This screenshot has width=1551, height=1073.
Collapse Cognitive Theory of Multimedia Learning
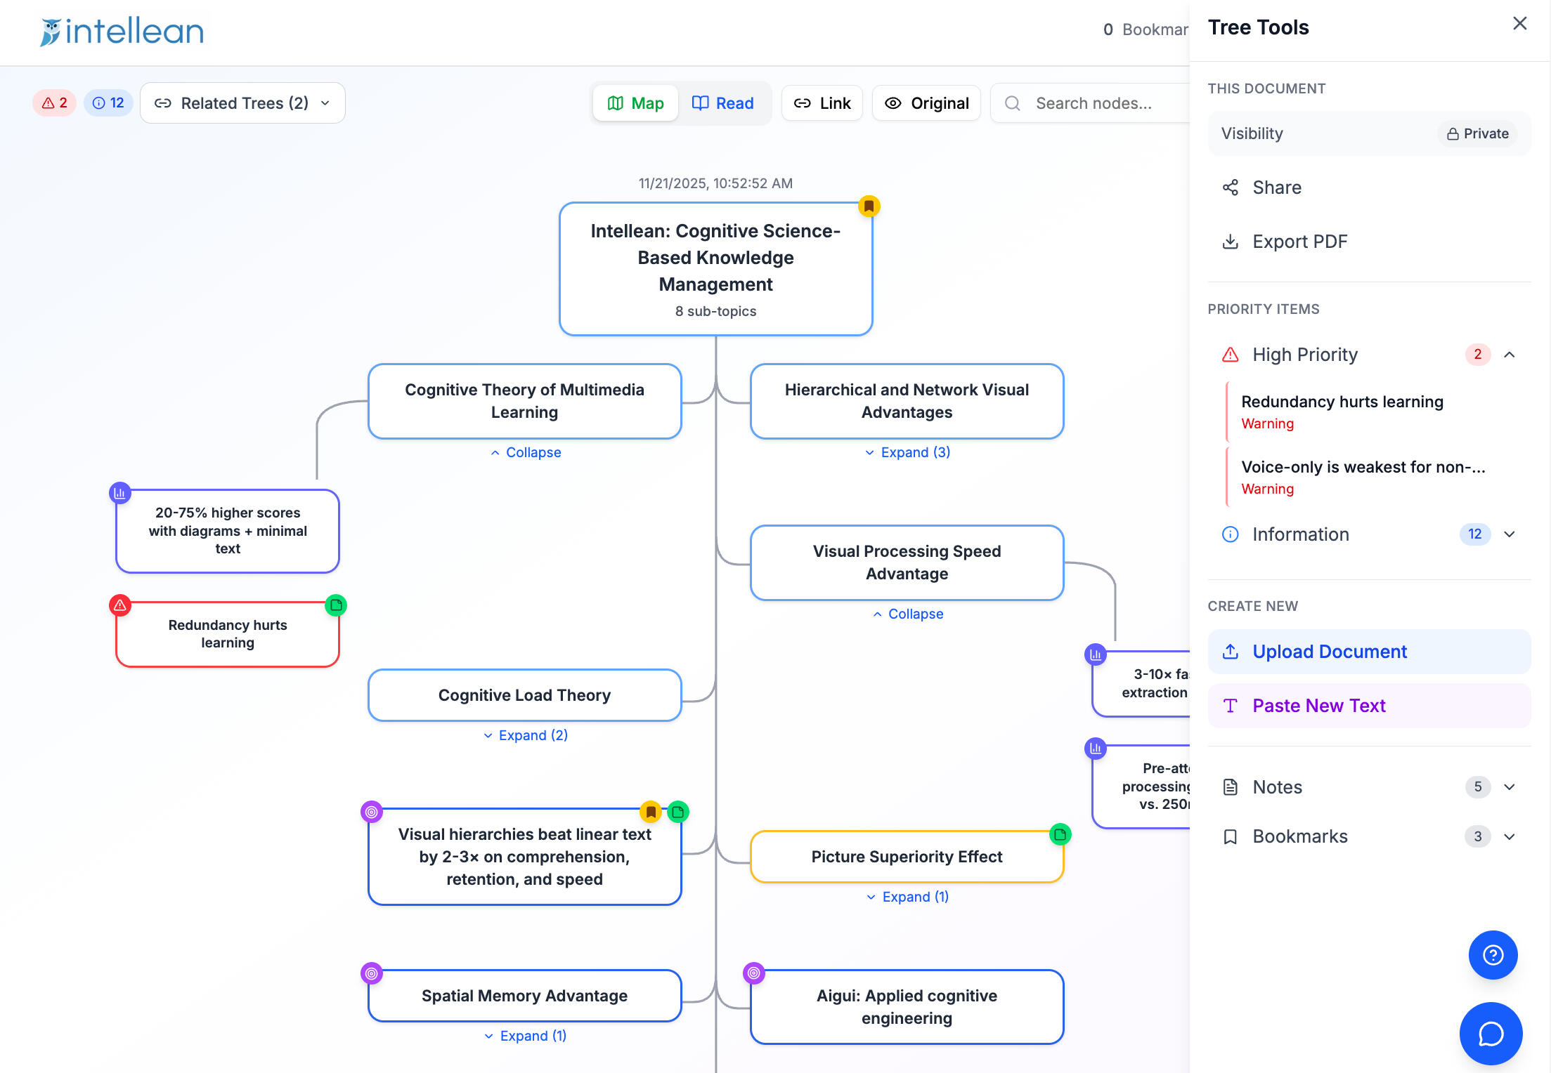tap(525, 453)
